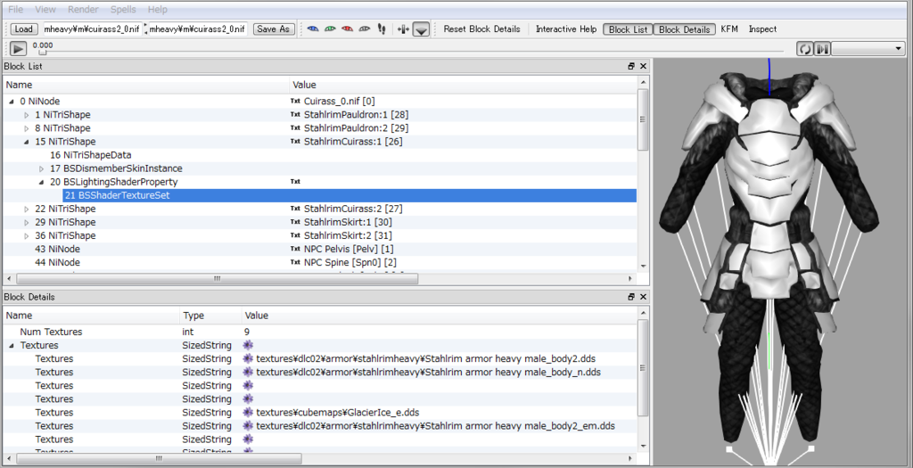Toggle the Block List panel button
Screen dimensions: 913x468
click(x=628, y=29)
